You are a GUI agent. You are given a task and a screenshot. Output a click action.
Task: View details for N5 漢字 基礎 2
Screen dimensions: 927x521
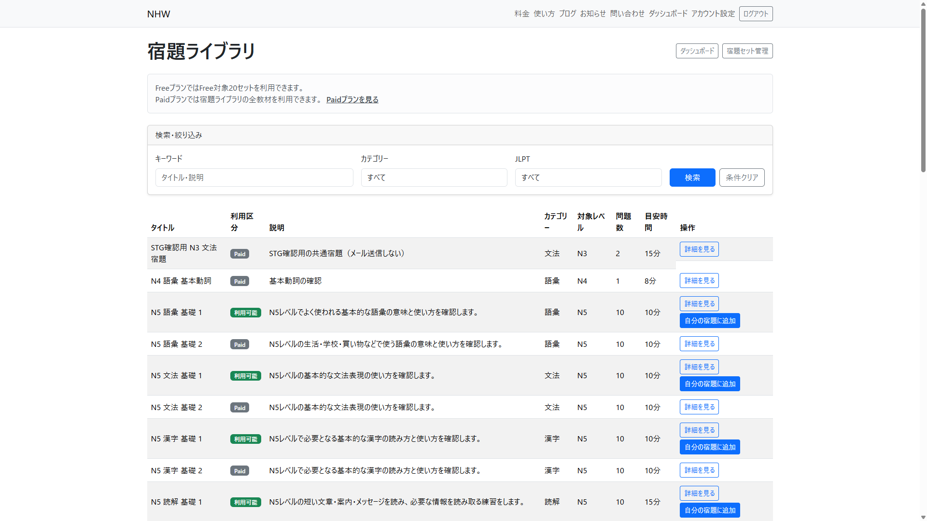(699, 470)
